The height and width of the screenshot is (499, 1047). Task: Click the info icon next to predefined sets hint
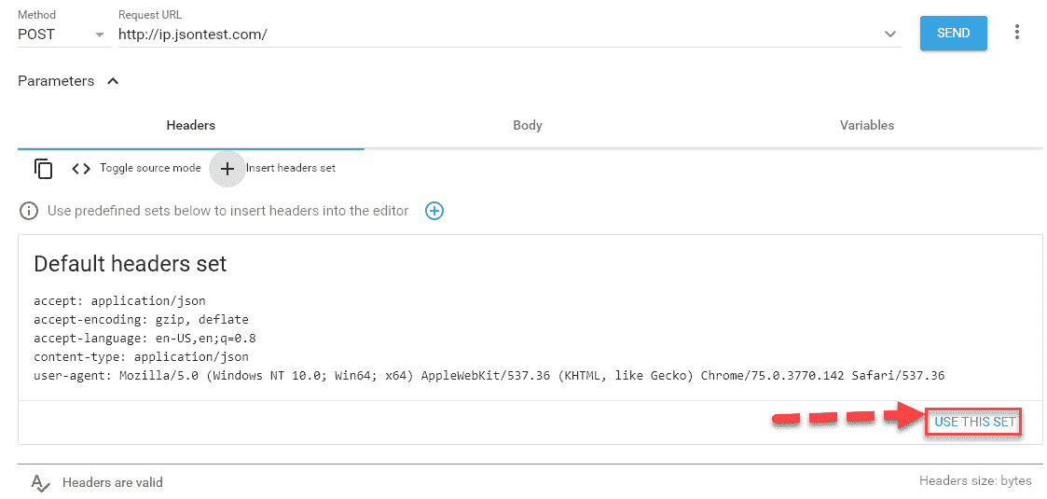29,211
